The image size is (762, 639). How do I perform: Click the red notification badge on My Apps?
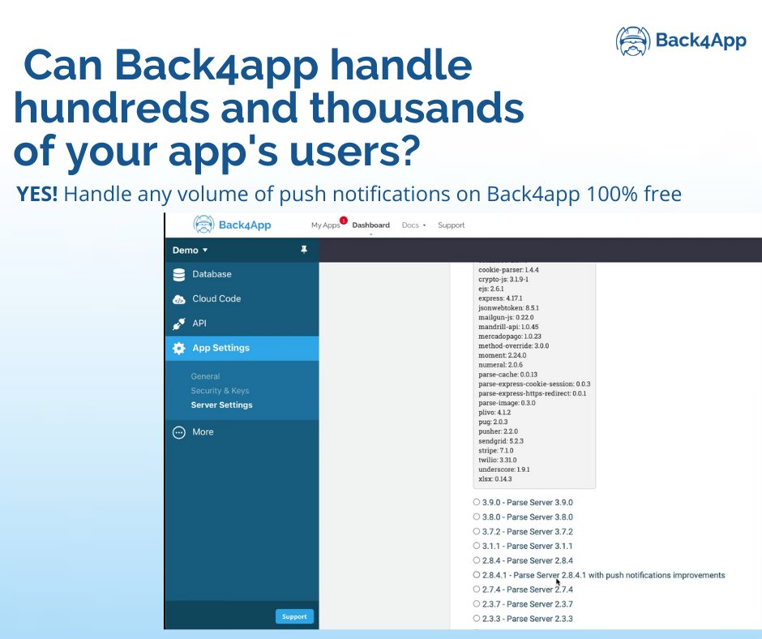click(x=344, y=221)
